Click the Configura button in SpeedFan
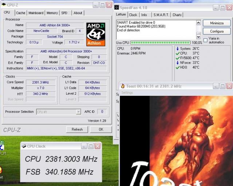Viewport: 233px width, 186px height. click(x=217, y=31)
